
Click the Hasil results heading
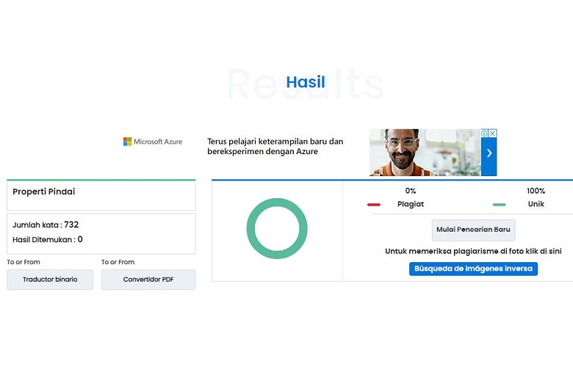coord(306,82)
